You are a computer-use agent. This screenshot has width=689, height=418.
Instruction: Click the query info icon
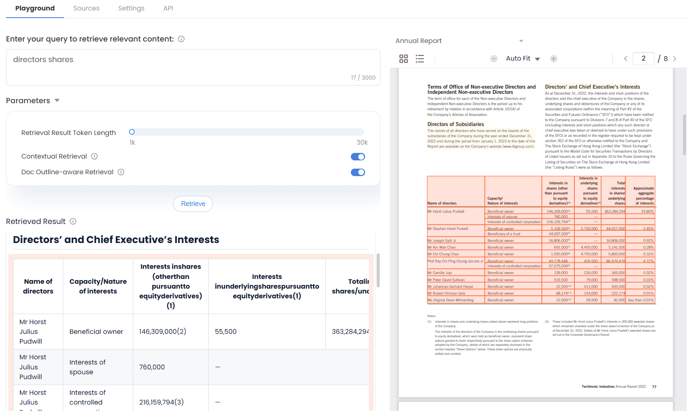coord(181,39)
